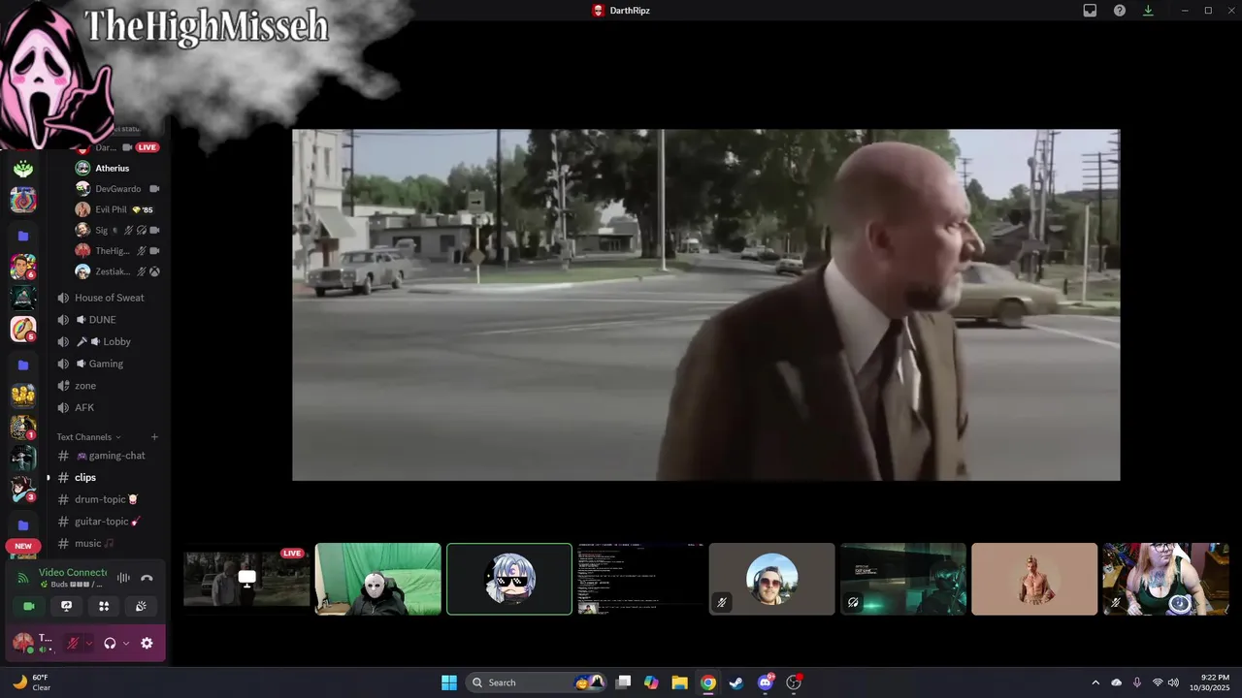The width and height of the screenshot is (1242, 698).
Task: Open the Activities launcher icon
Action: (104, 606)
